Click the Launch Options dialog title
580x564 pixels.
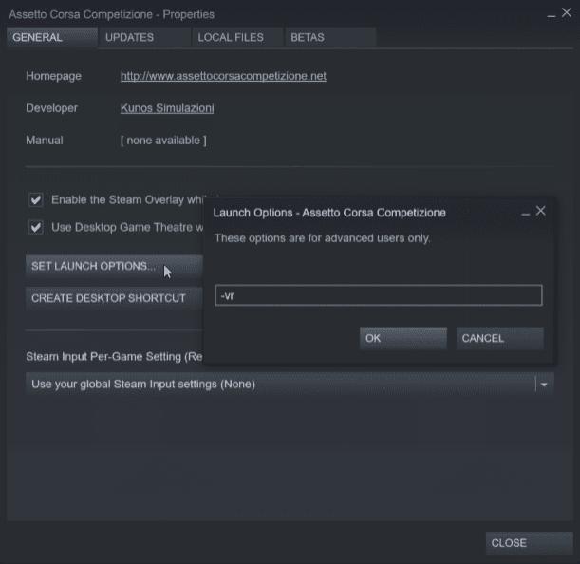(329, 213)
